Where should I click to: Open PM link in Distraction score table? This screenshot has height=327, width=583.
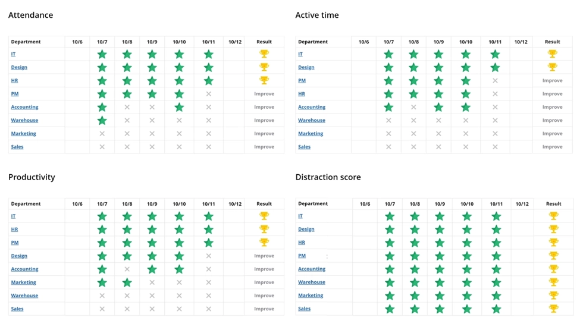302,256
